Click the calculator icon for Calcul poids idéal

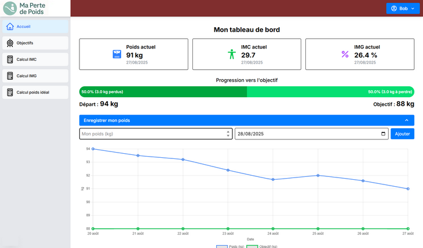click(x=10, y=92)
